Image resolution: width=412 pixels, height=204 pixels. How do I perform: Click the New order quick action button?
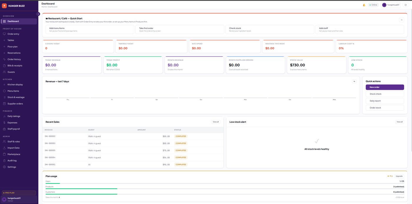click(x=385, y=87)
